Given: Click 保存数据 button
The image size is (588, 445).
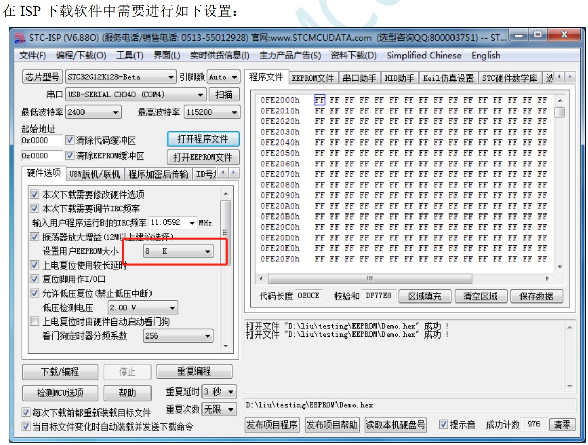Looking at the screenshot, I should point(536,296).
